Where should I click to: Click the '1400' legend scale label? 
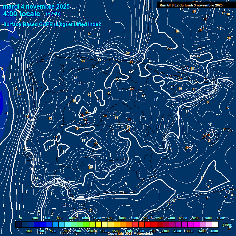pos(110,218)
